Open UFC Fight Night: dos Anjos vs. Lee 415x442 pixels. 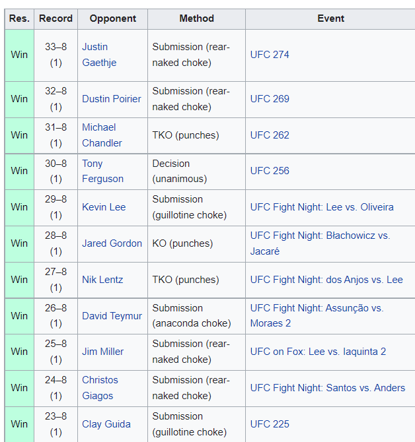(x=326, y=280)
